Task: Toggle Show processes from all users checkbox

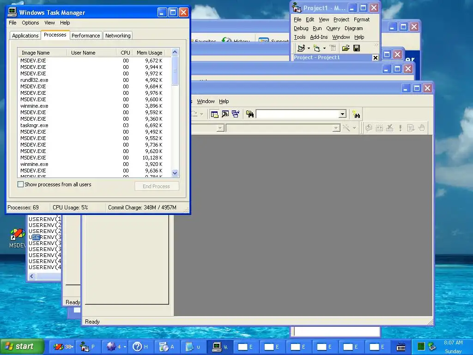Action: 20,184
